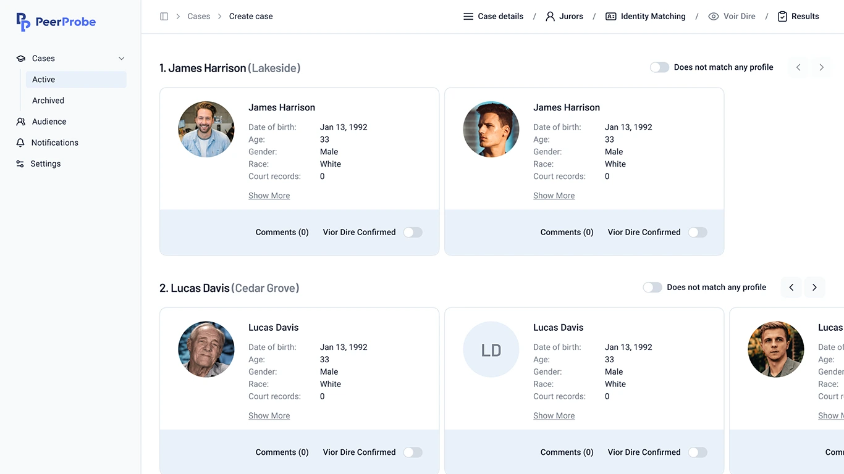Image resolution: width=844 pixels, height=474 pixels.
Task: Show more on LD initials card
Action: [554, 416]
